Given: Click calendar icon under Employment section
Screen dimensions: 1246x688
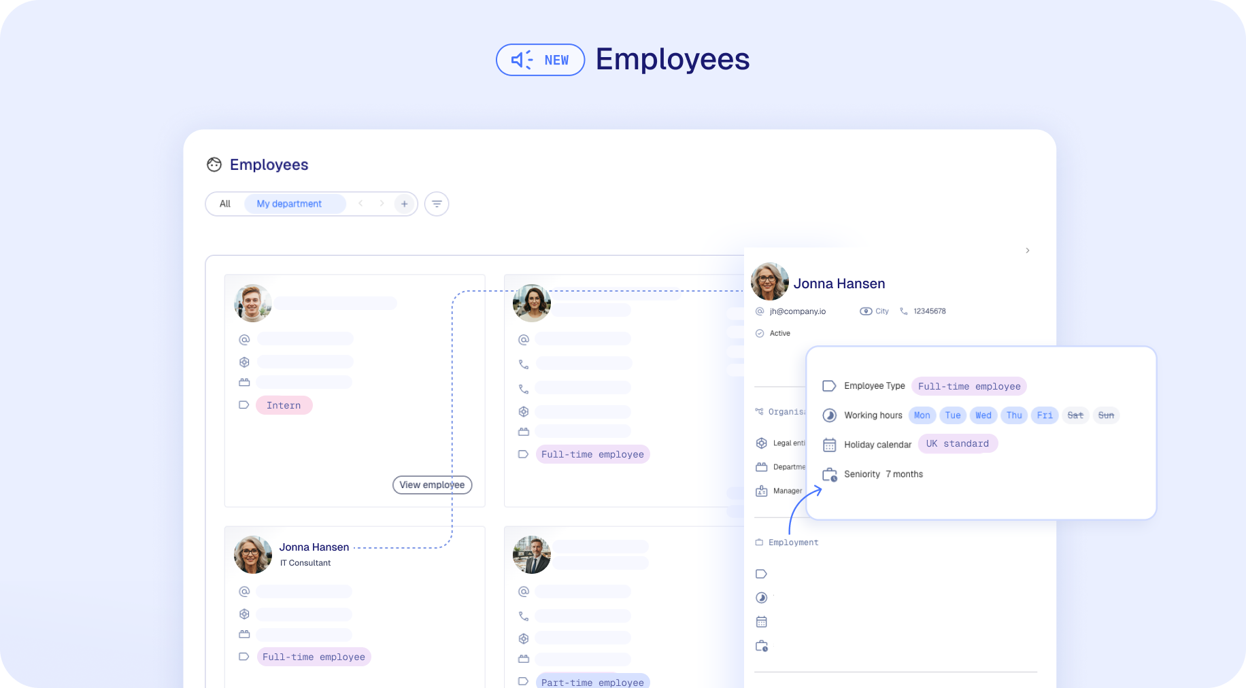Looking at the screenshot, I should click(761, 621).
